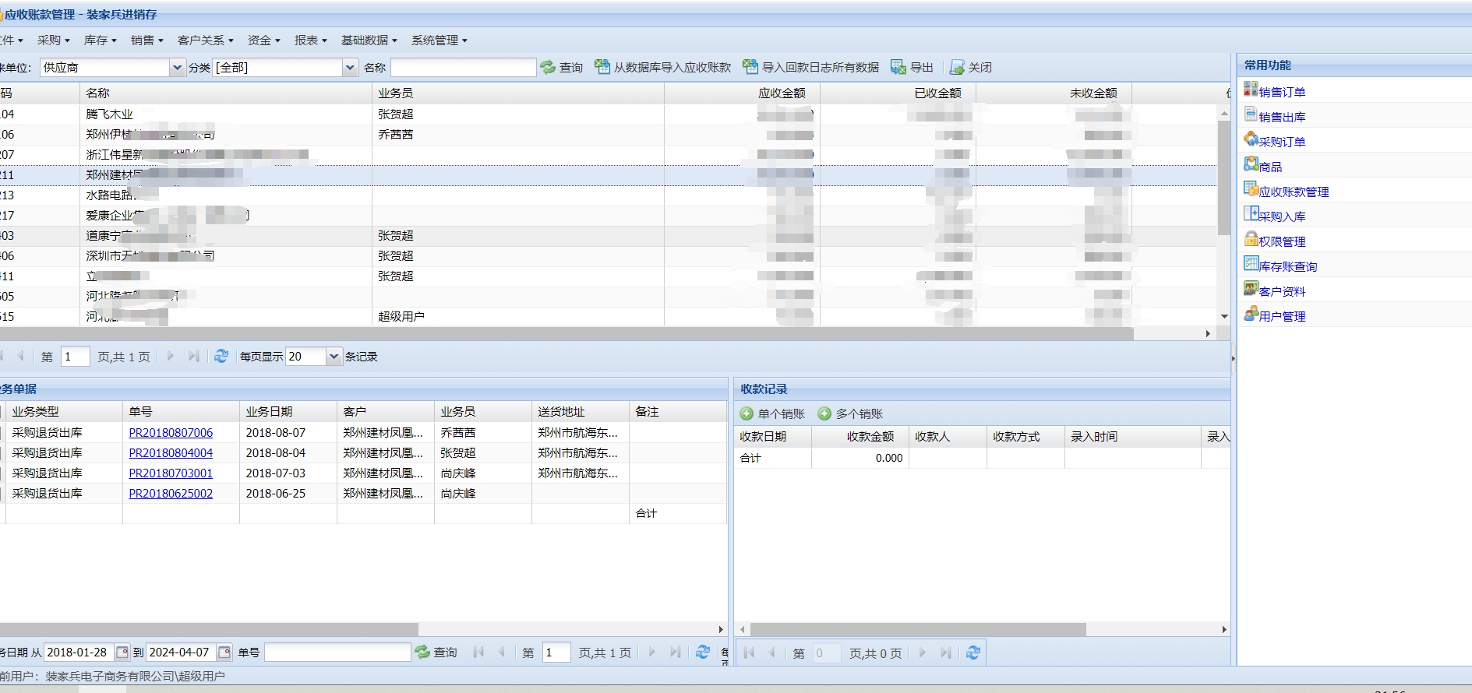
Task: Select the 腾飞木业 row
Action: (x=608, y=114)
